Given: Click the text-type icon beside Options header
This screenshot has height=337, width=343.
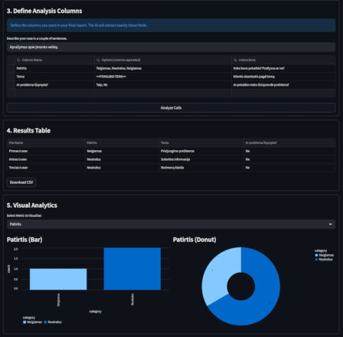Looking at the screenshot, I should pyautogui.click(x=98, y=60).
